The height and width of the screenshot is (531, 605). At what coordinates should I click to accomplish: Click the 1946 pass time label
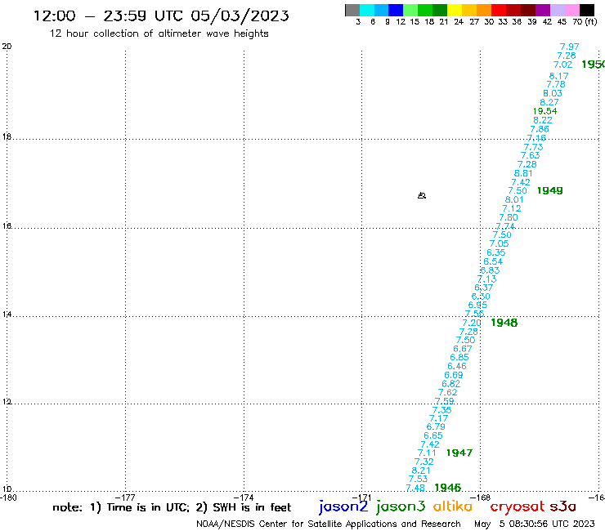pyautogui.click(x=447, y=488)
